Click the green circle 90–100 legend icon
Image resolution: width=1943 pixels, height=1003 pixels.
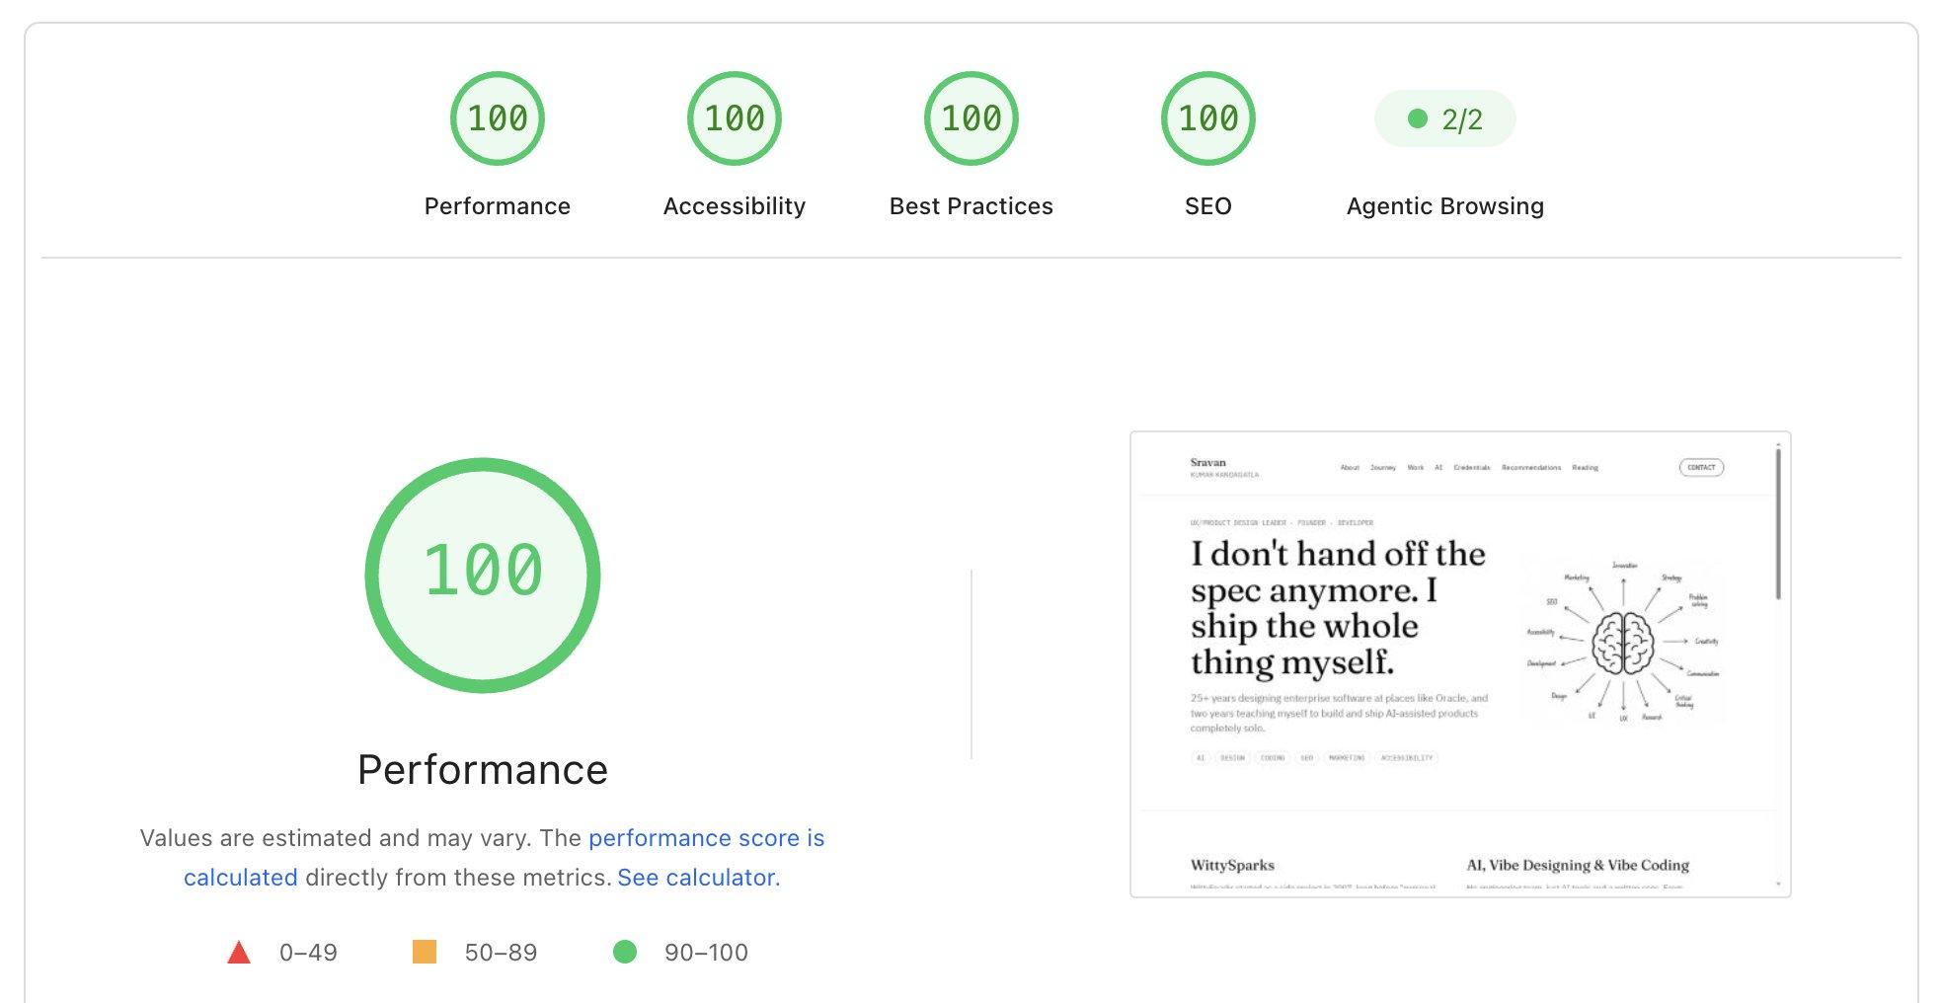coord(625,952)
